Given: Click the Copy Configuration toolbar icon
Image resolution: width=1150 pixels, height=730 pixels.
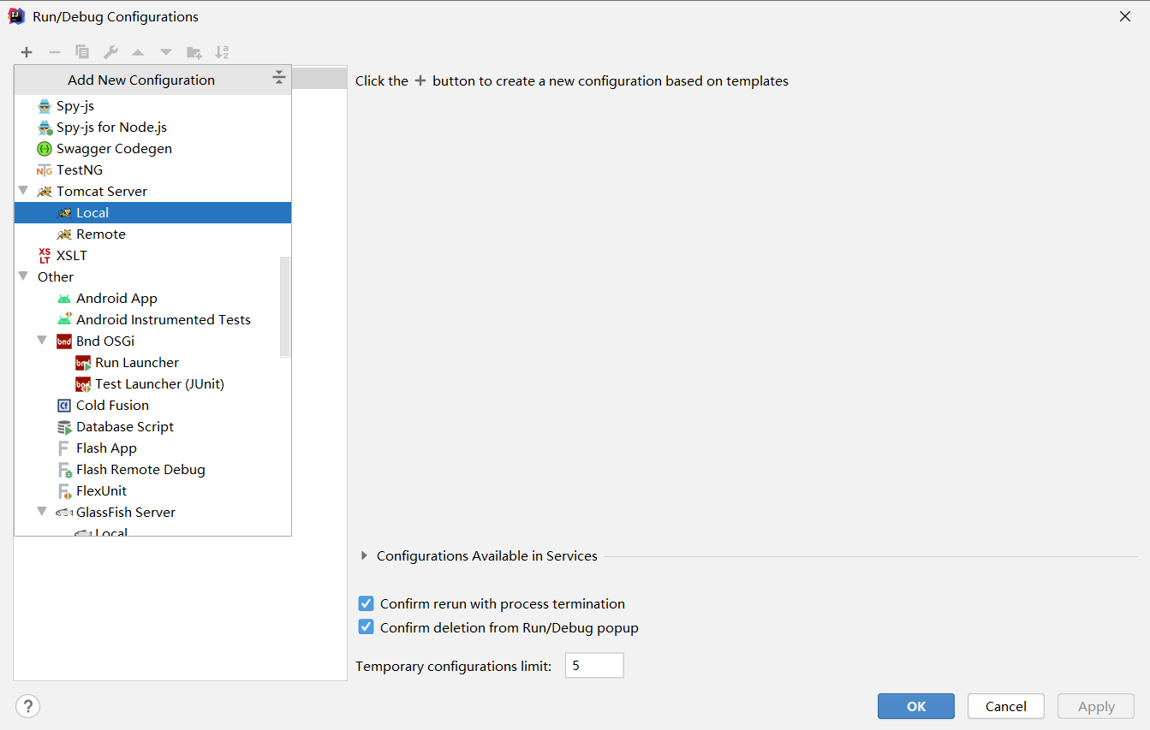Looking at the screenshot, I should (82, 52).
